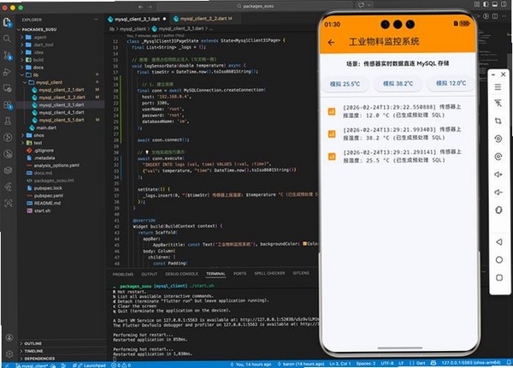The height and width of the screenshot is (368, 513).
Task: Open the Run and Debug view
Action: click(7, 72)
